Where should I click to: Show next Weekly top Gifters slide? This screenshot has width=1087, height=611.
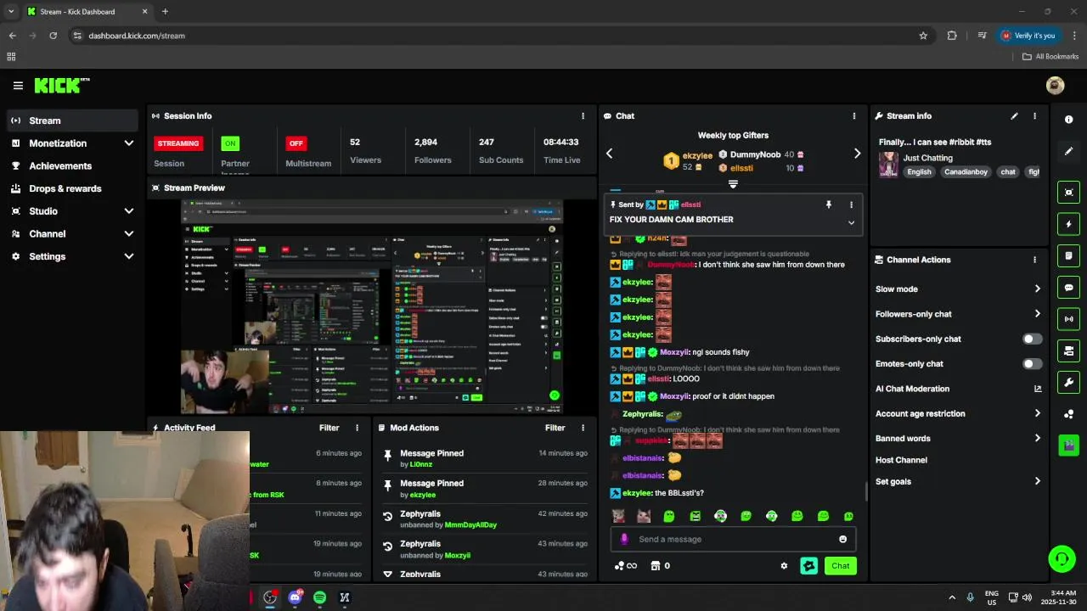tap(857, 154)
